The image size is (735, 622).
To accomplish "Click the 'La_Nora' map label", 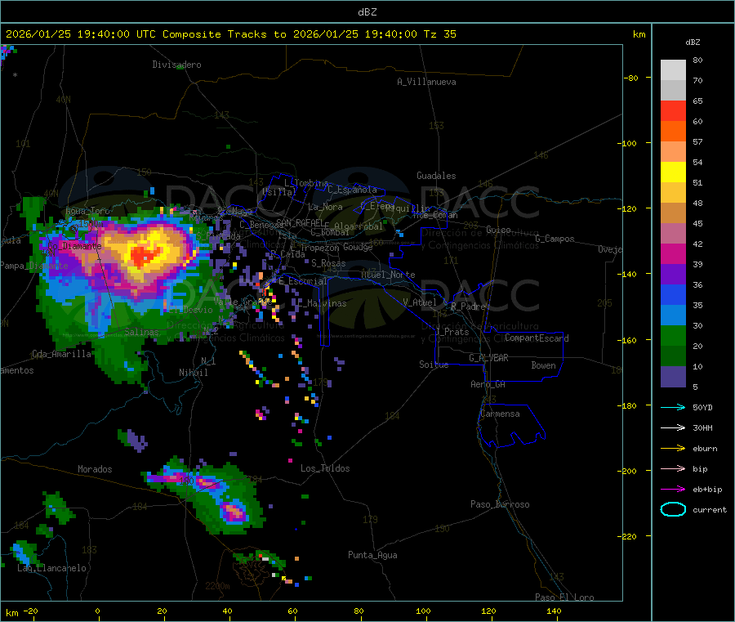I will [325, 207].
